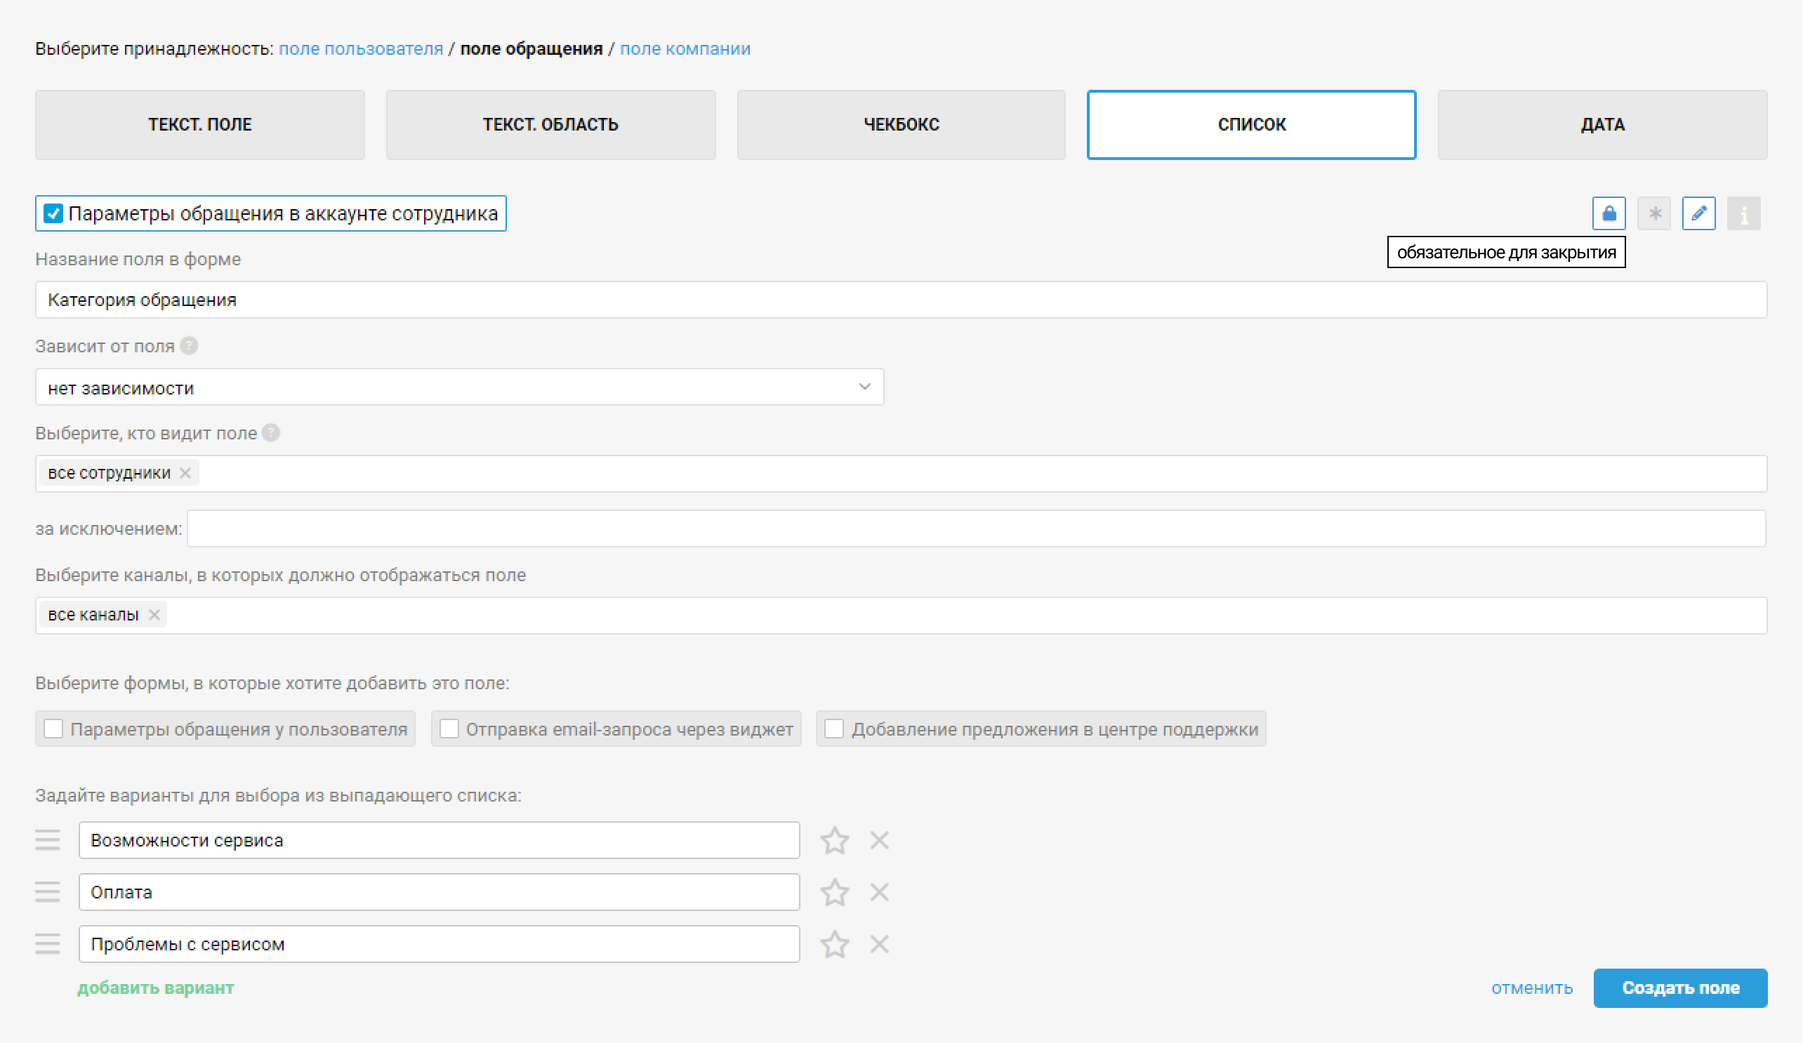Select the 'ДАТА' field type
This screenshot has width=1803, height=1043.
1602,124
